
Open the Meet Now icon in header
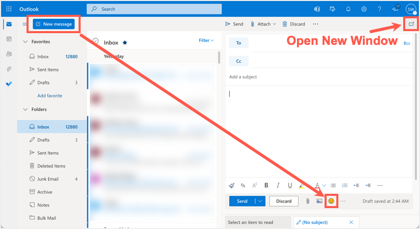click(317, 9)
